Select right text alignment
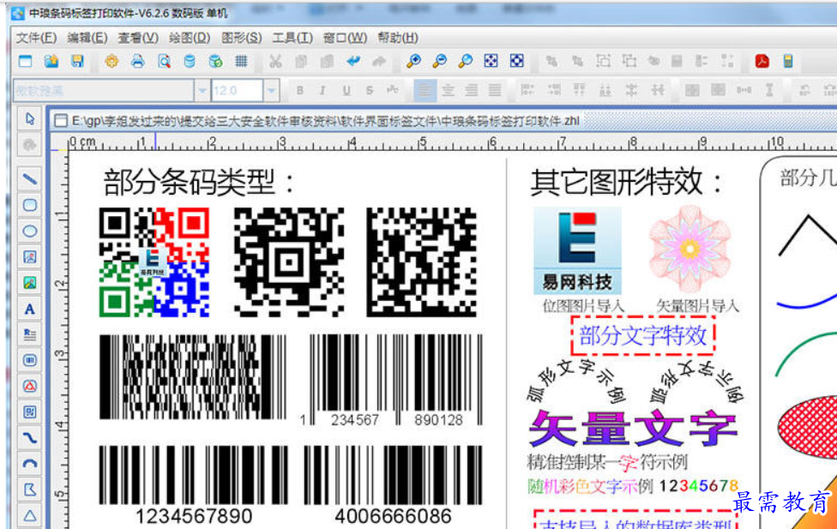The width and height of the screenshot is (837, 529). 472,91
